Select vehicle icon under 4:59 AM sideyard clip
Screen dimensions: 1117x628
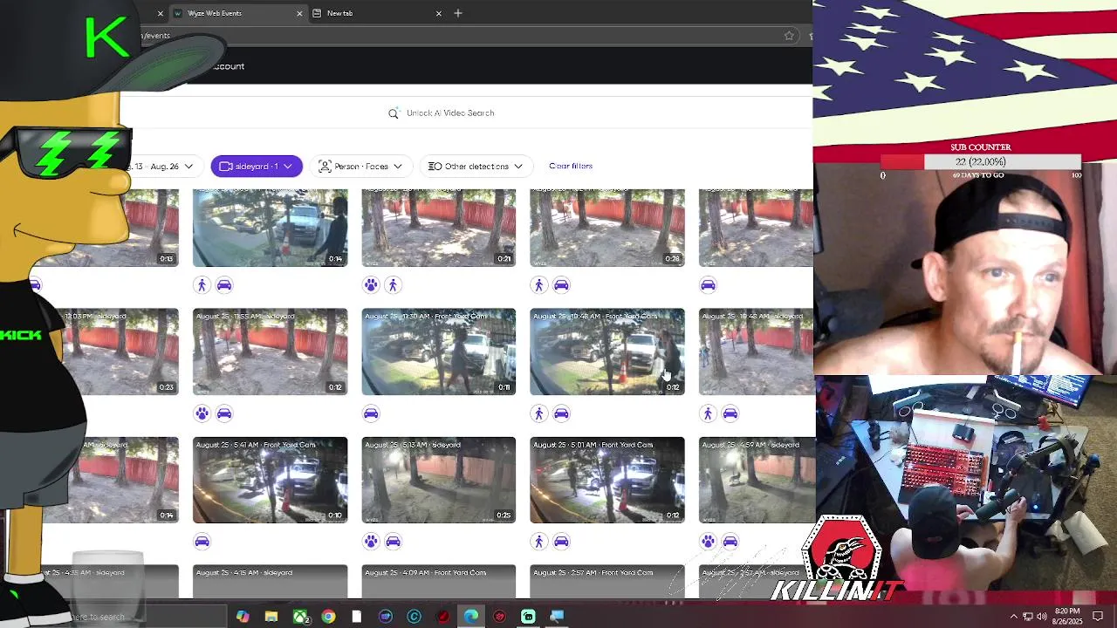pos(730,542)
